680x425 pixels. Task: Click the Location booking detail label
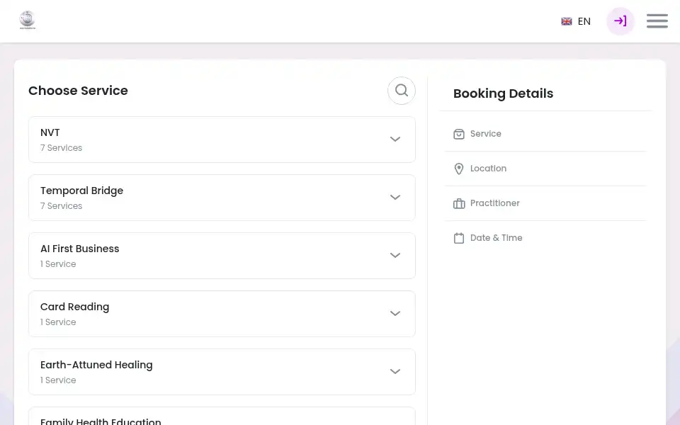[488, 169]
